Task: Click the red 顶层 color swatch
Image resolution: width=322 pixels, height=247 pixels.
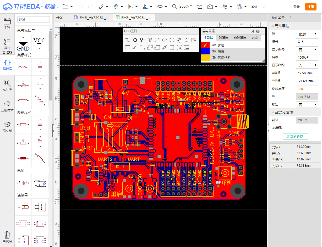Action: 205,45
